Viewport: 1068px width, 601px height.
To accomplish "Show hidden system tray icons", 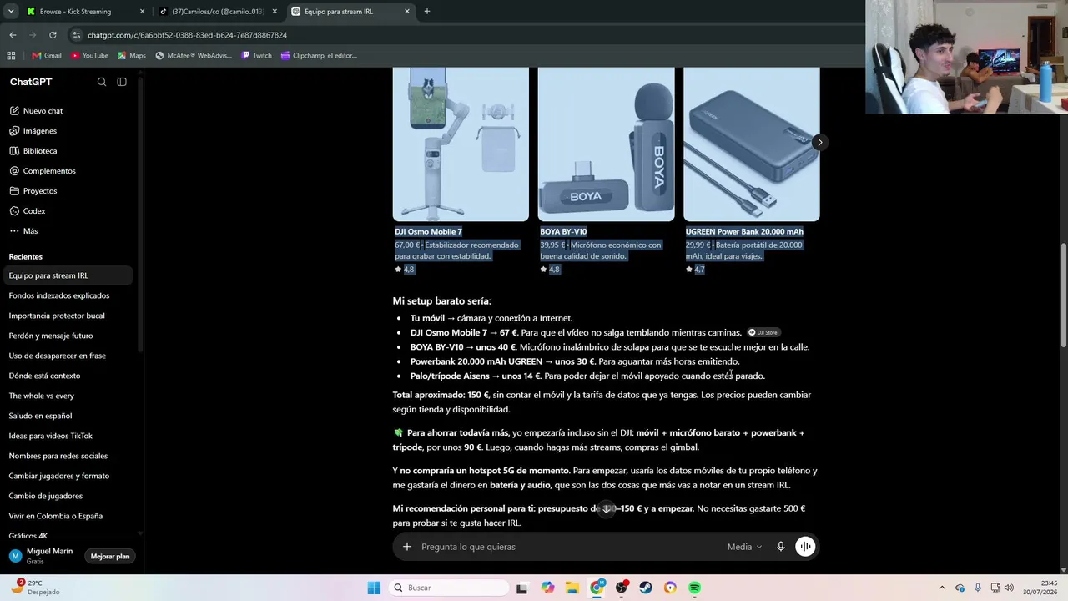I will [x=942, y=588].
